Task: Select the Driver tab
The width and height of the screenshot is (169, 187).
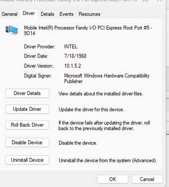Action: (x=29, y=14)
